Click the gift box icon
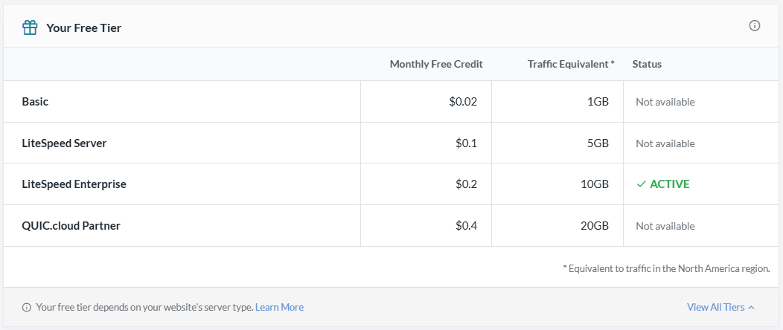This screenshot has width=783, height=330. [x=30, y=27]
